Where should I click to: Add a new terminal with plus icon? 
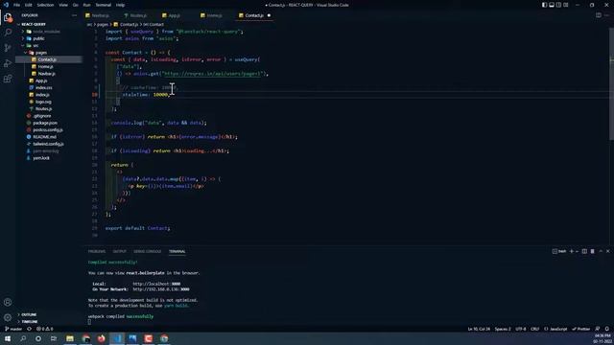572,251
